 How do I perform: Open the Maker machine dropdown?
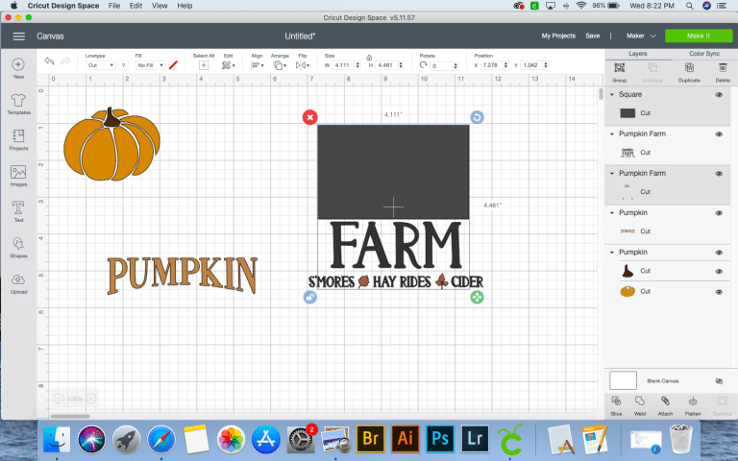[x=641, y=36]
